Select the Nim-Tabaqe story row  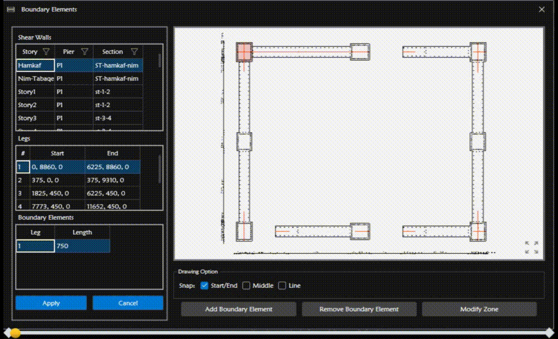(36, 79)
